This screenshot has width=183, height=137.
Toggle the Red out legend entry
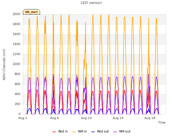[x=100, y=131]
